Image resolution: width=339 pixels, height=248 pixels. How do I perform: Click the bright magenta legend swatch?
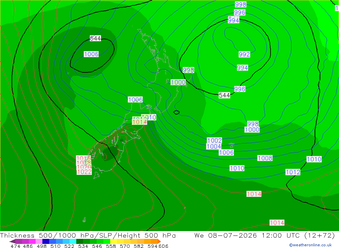[32, 241]
